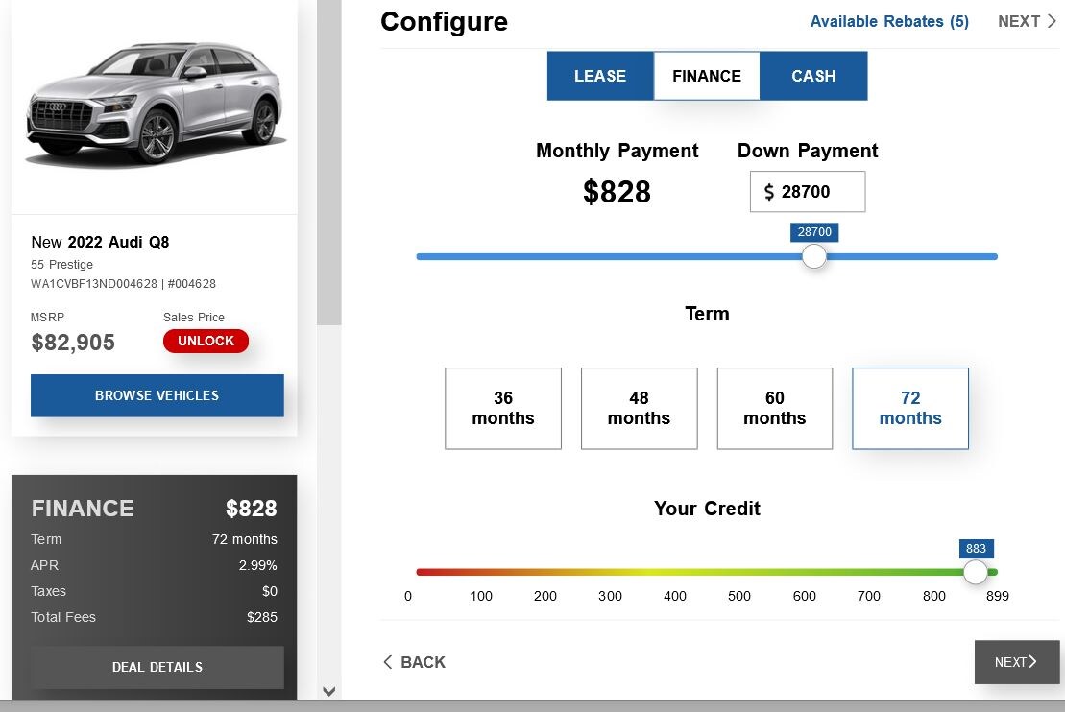Open DEAL DETAILS in finance panel
This screenshot has width=1065, height=712.
click(x=157, y=667)
